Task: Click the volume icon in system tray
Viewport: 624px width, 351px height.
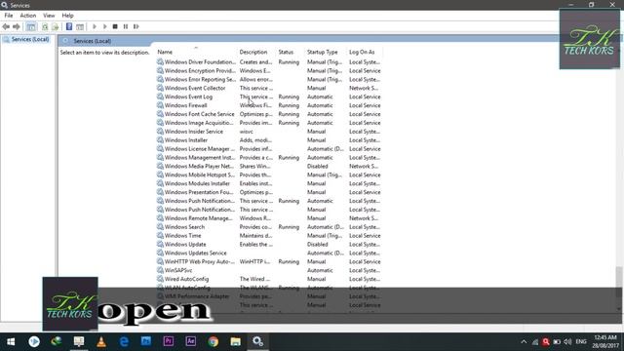Action: (x=567, y=342)
